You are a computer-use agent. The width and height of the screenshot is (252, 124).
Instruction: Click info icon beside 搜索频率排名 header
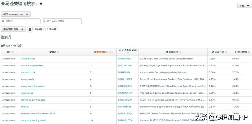coord(109,52)
